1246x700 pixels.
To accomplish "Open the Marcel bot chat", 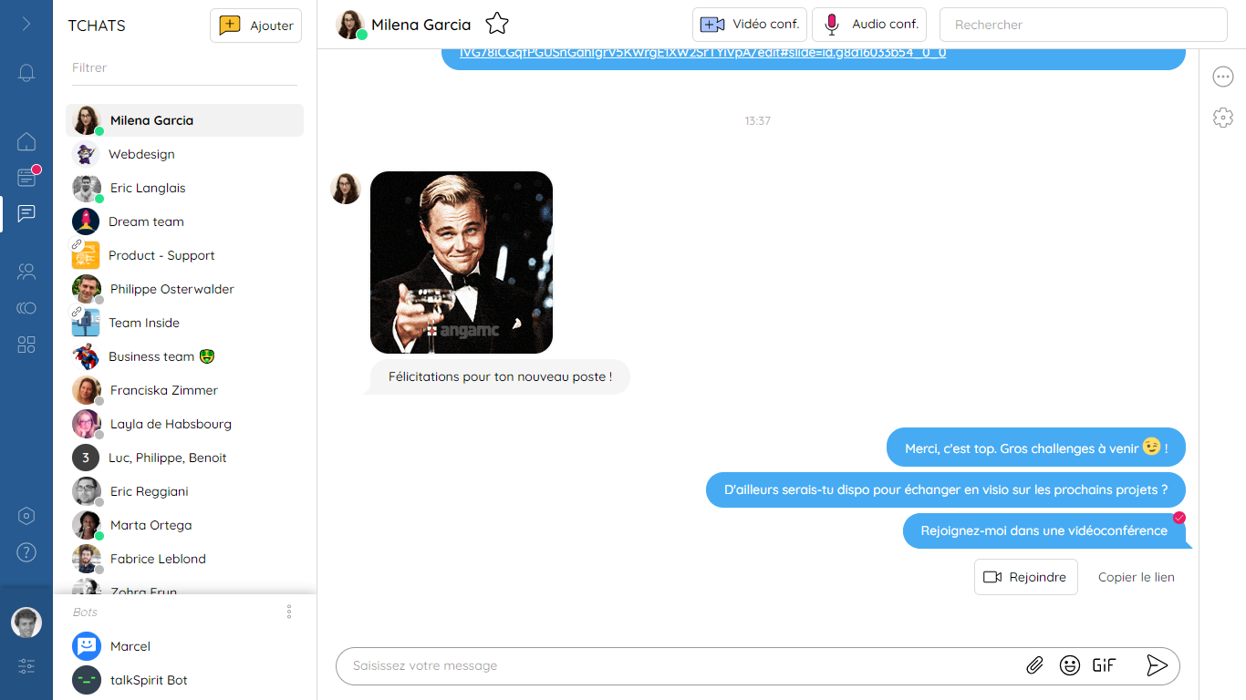I will 184,646.
